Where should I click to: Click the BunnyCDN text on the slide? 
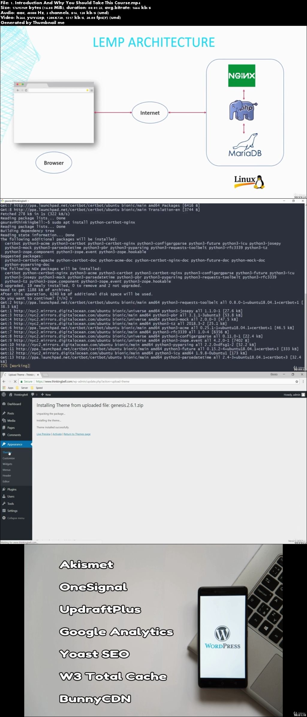pos(95,699)
